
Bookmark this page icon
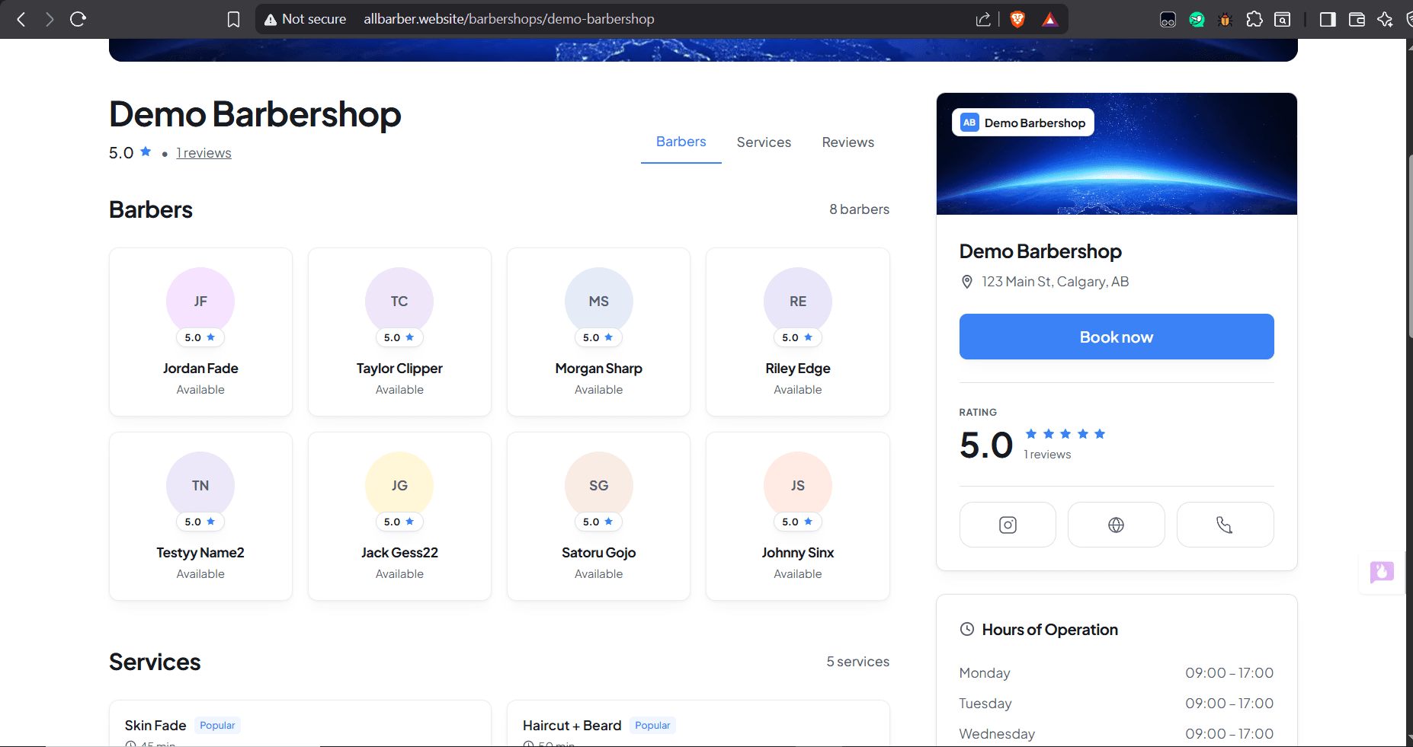coord(234,19)
